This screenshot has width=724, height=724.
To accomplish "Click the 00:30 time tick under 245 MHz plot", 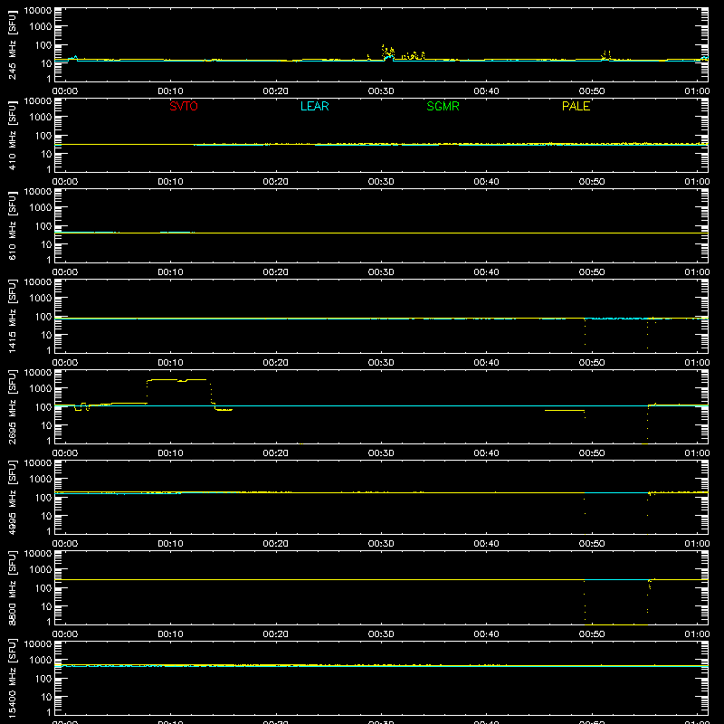I will pyautogui.click(x=381, y=91).
